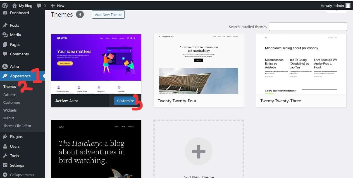Click the Twenty Twenty-Four theme name
The image size is (353, 178).
pos(177,101)
